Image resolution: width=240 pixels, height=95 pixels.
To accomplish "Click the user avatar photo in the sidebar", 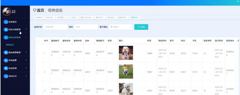I will tap(7, 11).
